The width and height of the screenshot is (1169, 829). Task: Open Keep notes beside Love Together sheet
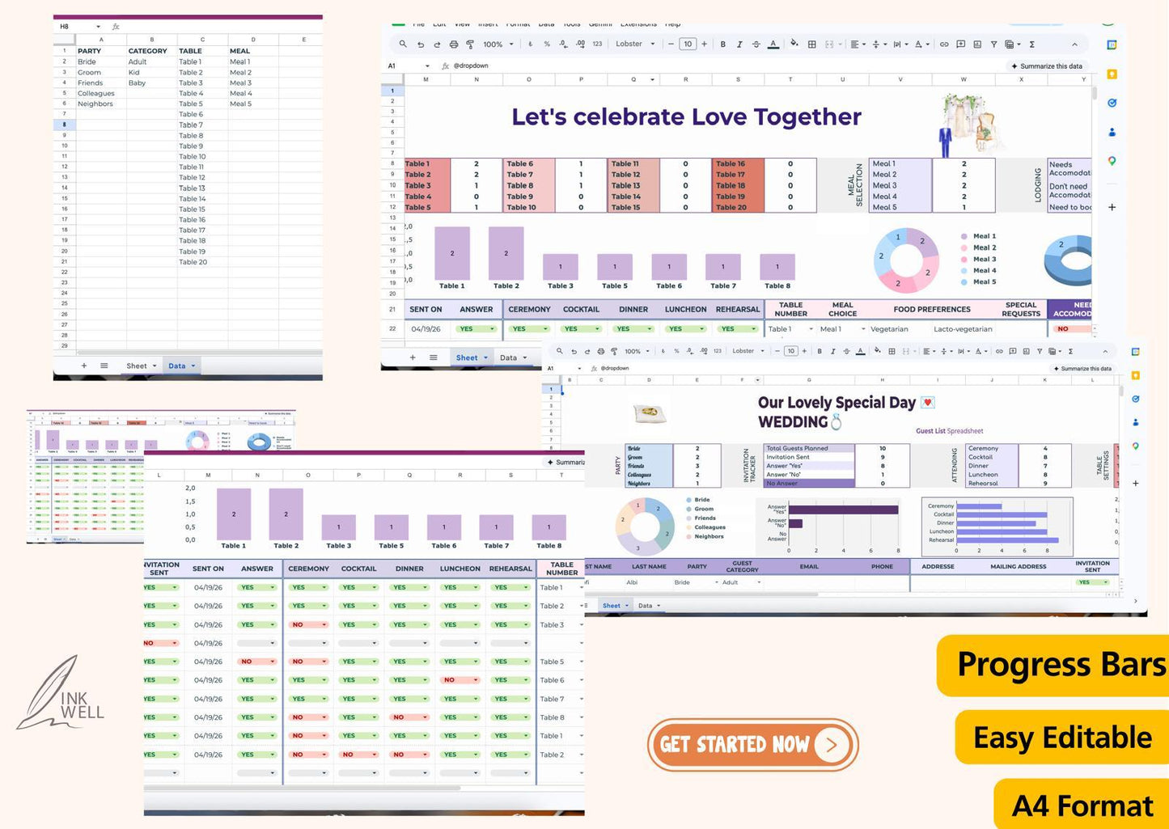tap(1112, 74)
